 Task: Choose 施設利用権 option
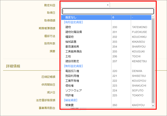(106, 76)
